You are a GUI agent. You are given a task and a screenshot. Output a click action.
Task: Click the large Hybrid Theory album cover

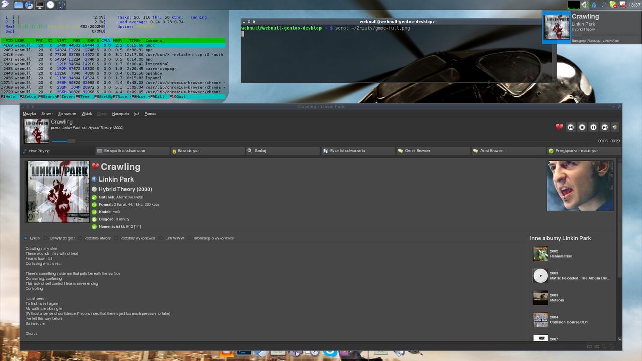(58, 192)
